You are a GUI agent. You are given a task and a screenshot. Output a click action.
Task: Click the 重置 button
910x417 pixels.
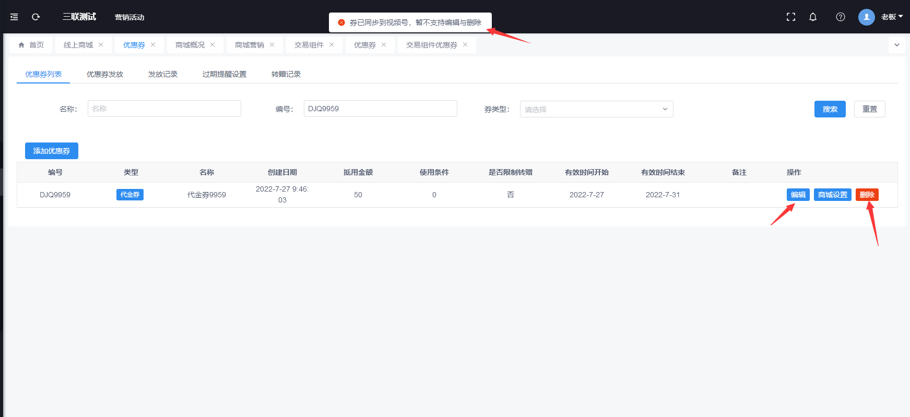point(870,109)
